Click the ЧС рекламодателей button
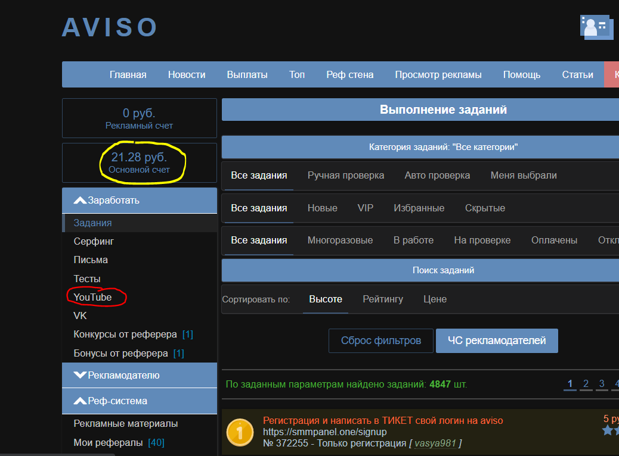The width and height of the screenshot is (619, 456). [x=497, y=341]
